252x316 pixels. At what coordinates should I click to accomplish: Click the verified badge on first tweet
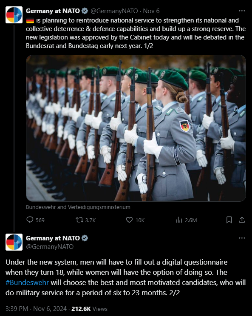(x=85, y=11)
